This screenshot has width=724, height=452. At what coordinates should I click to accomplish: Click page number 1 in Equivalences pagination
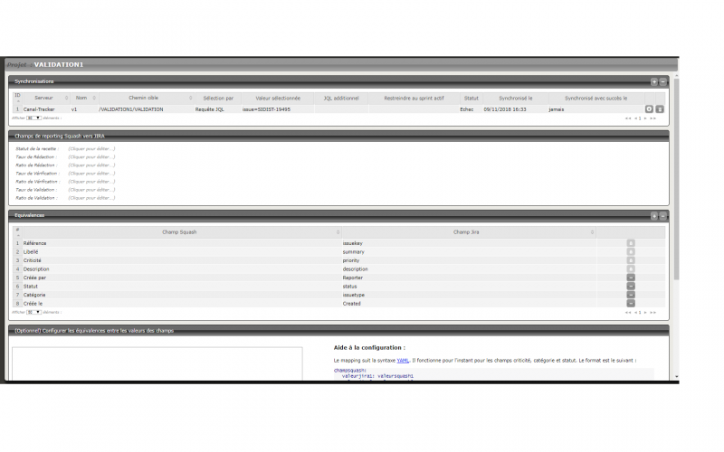tap(640, 312)
